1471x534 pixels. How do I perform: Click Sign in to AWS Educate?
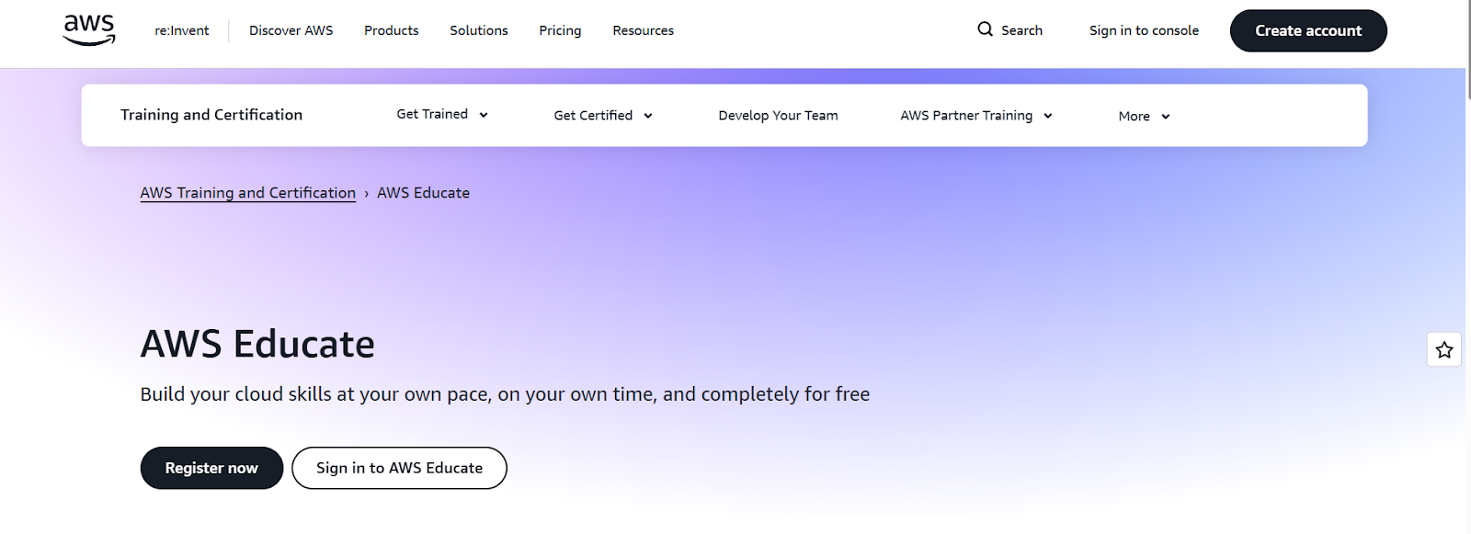[399, 468]
